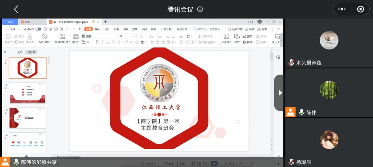The height and width of the screenshot is (167, 373).
Task: Select the 放映 ribbon tab
Action: [x=135, y=29]
